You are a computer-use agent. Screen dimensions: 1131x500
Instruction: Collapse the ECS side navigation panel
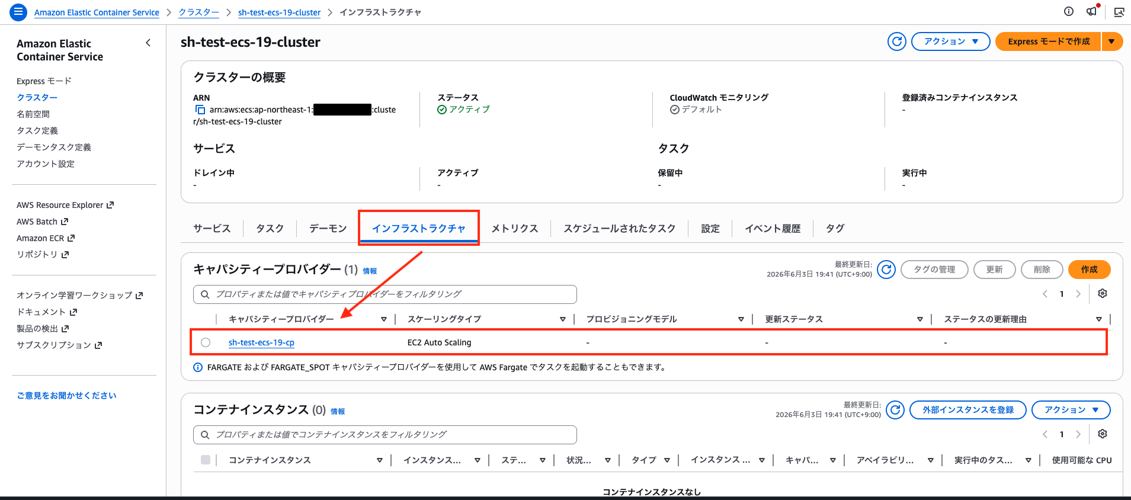pyautogui.click(x=148, y=43)
